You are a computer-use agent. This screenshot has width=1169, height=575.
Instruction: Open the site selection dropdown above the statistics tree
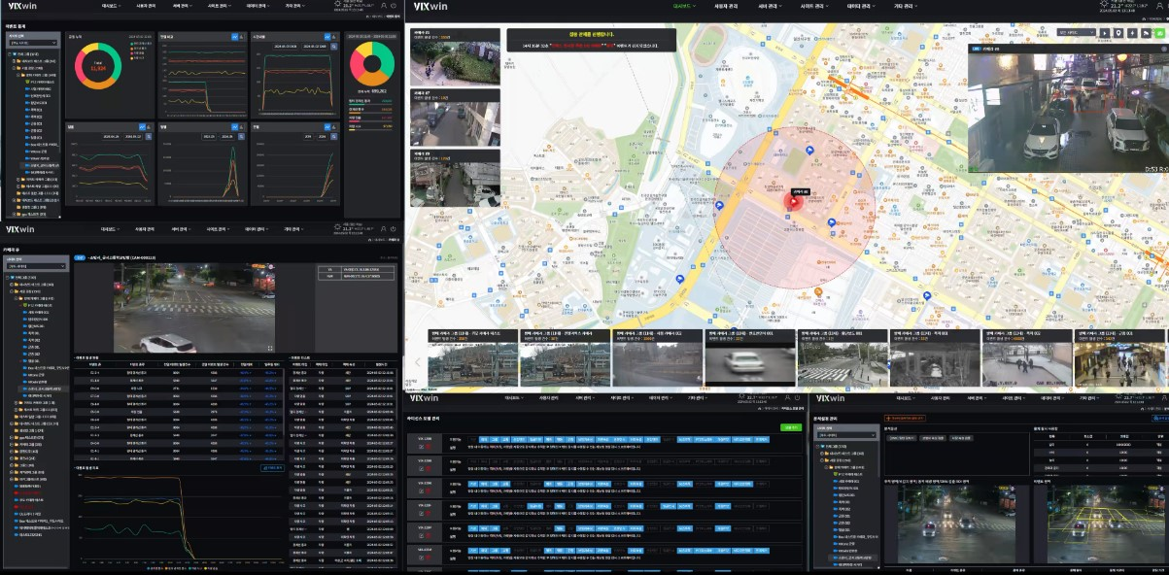point(33,43)
